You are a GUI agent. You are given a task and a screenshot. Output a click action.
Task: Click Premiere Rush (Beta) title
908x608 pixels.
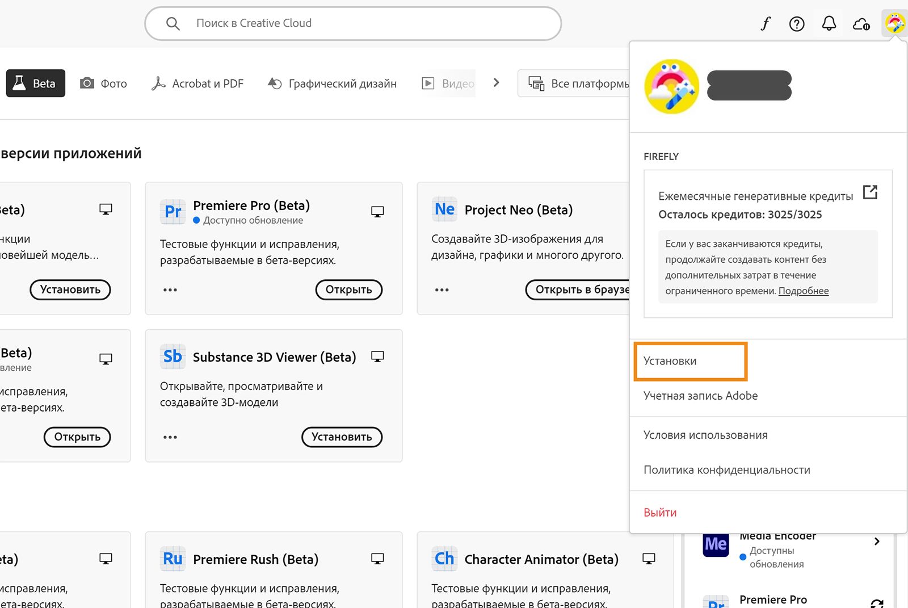256,559
